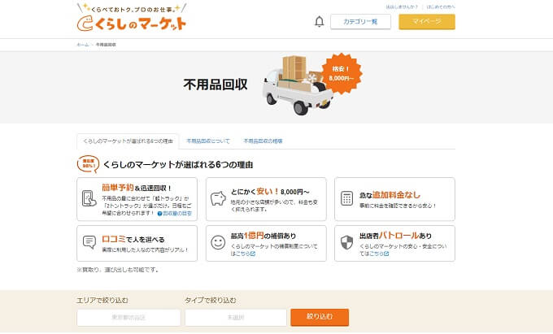Click the 格安！8,000円〜 orange badge
This screenshot has height=334, width=553.
click(341, 73)
